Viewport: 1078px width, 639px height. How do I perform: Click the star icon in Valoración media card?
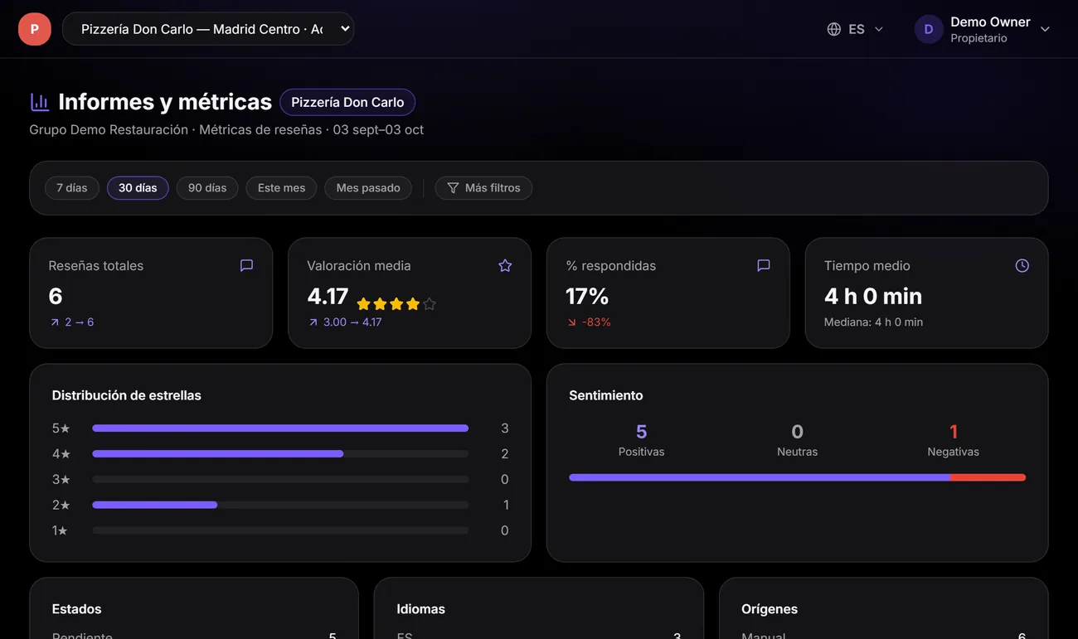tap(505, 265)
